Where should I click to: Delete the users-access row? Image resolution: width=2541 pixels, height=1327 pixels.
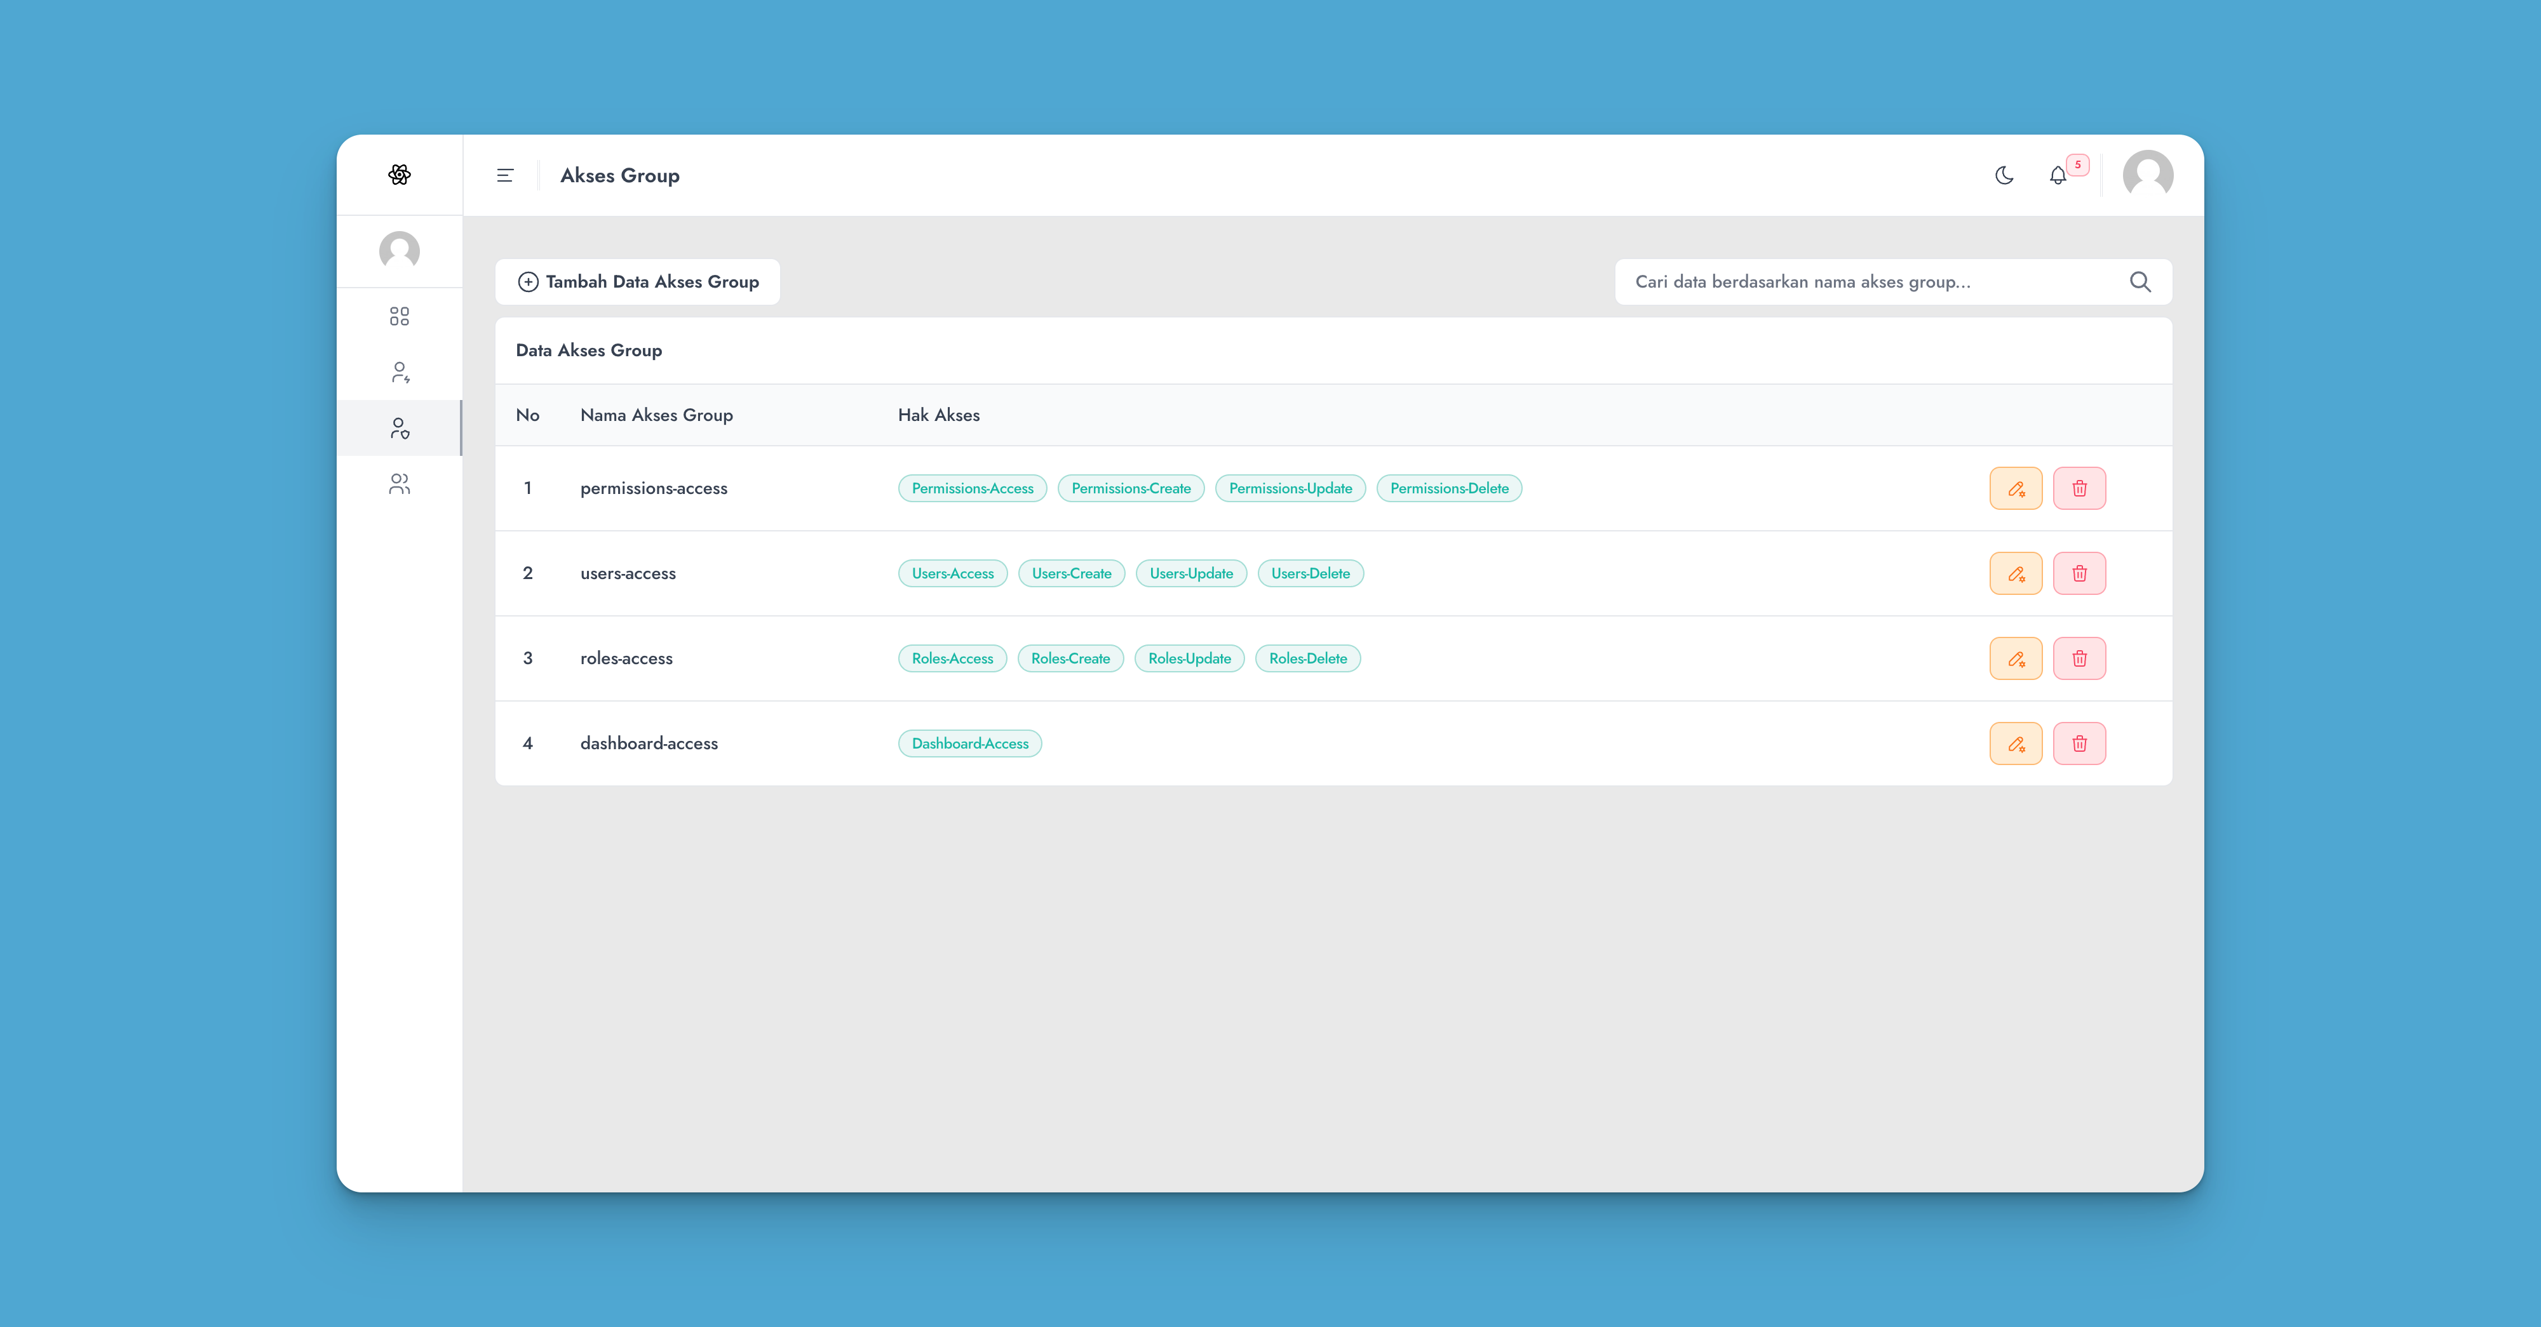[2079, 573]
